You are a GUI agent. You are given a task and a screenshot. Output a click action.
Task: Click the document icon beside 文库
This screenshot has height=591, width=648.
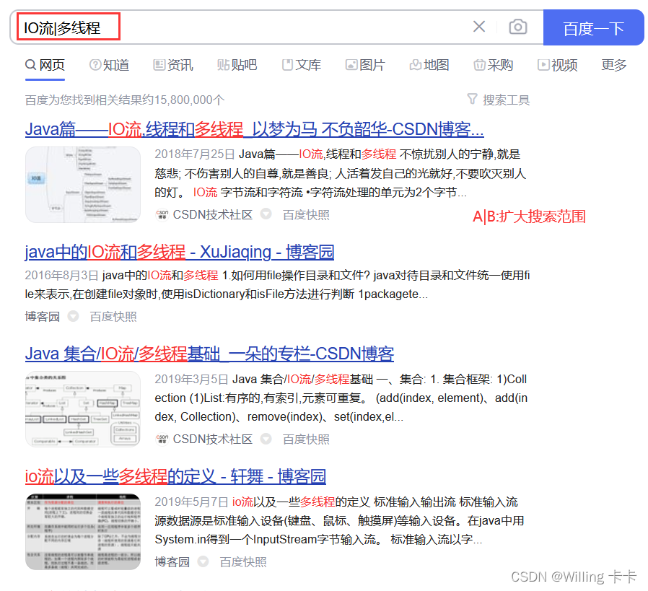[287, 65]
